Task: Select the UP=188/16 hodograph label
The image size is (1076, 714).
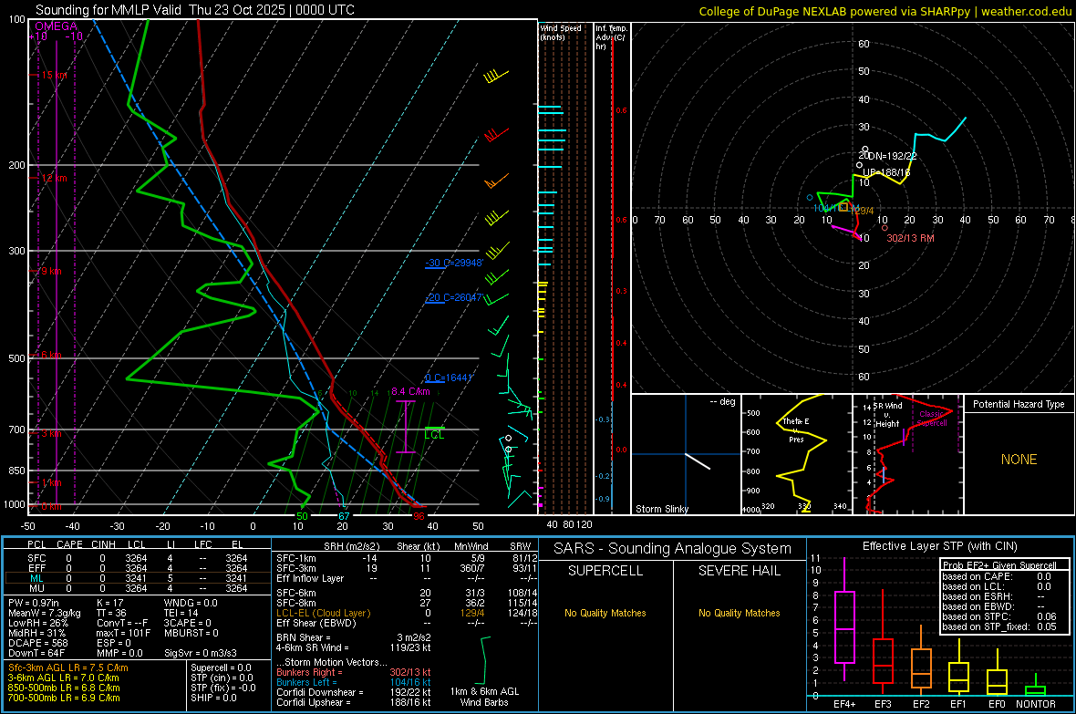Action: (886, 172)
